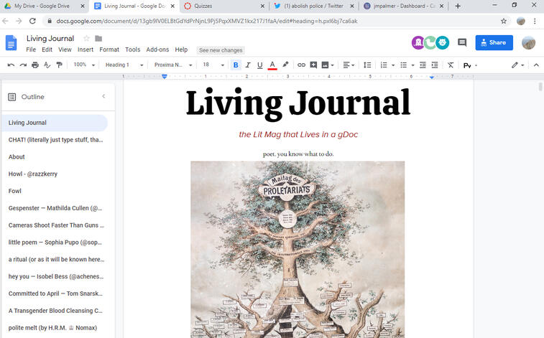Screen dimensions: 544x338
Task: Jump to Fowl heading in outline
Action: pos(15,191)
